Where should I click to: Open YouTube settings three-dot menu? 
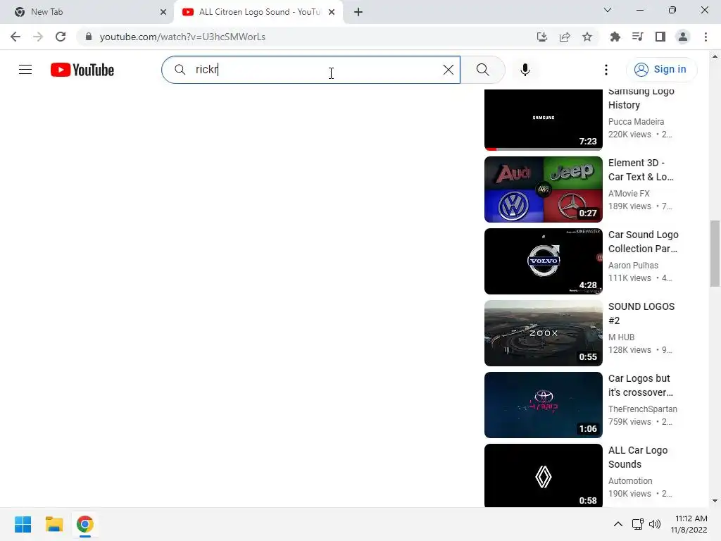606,70
